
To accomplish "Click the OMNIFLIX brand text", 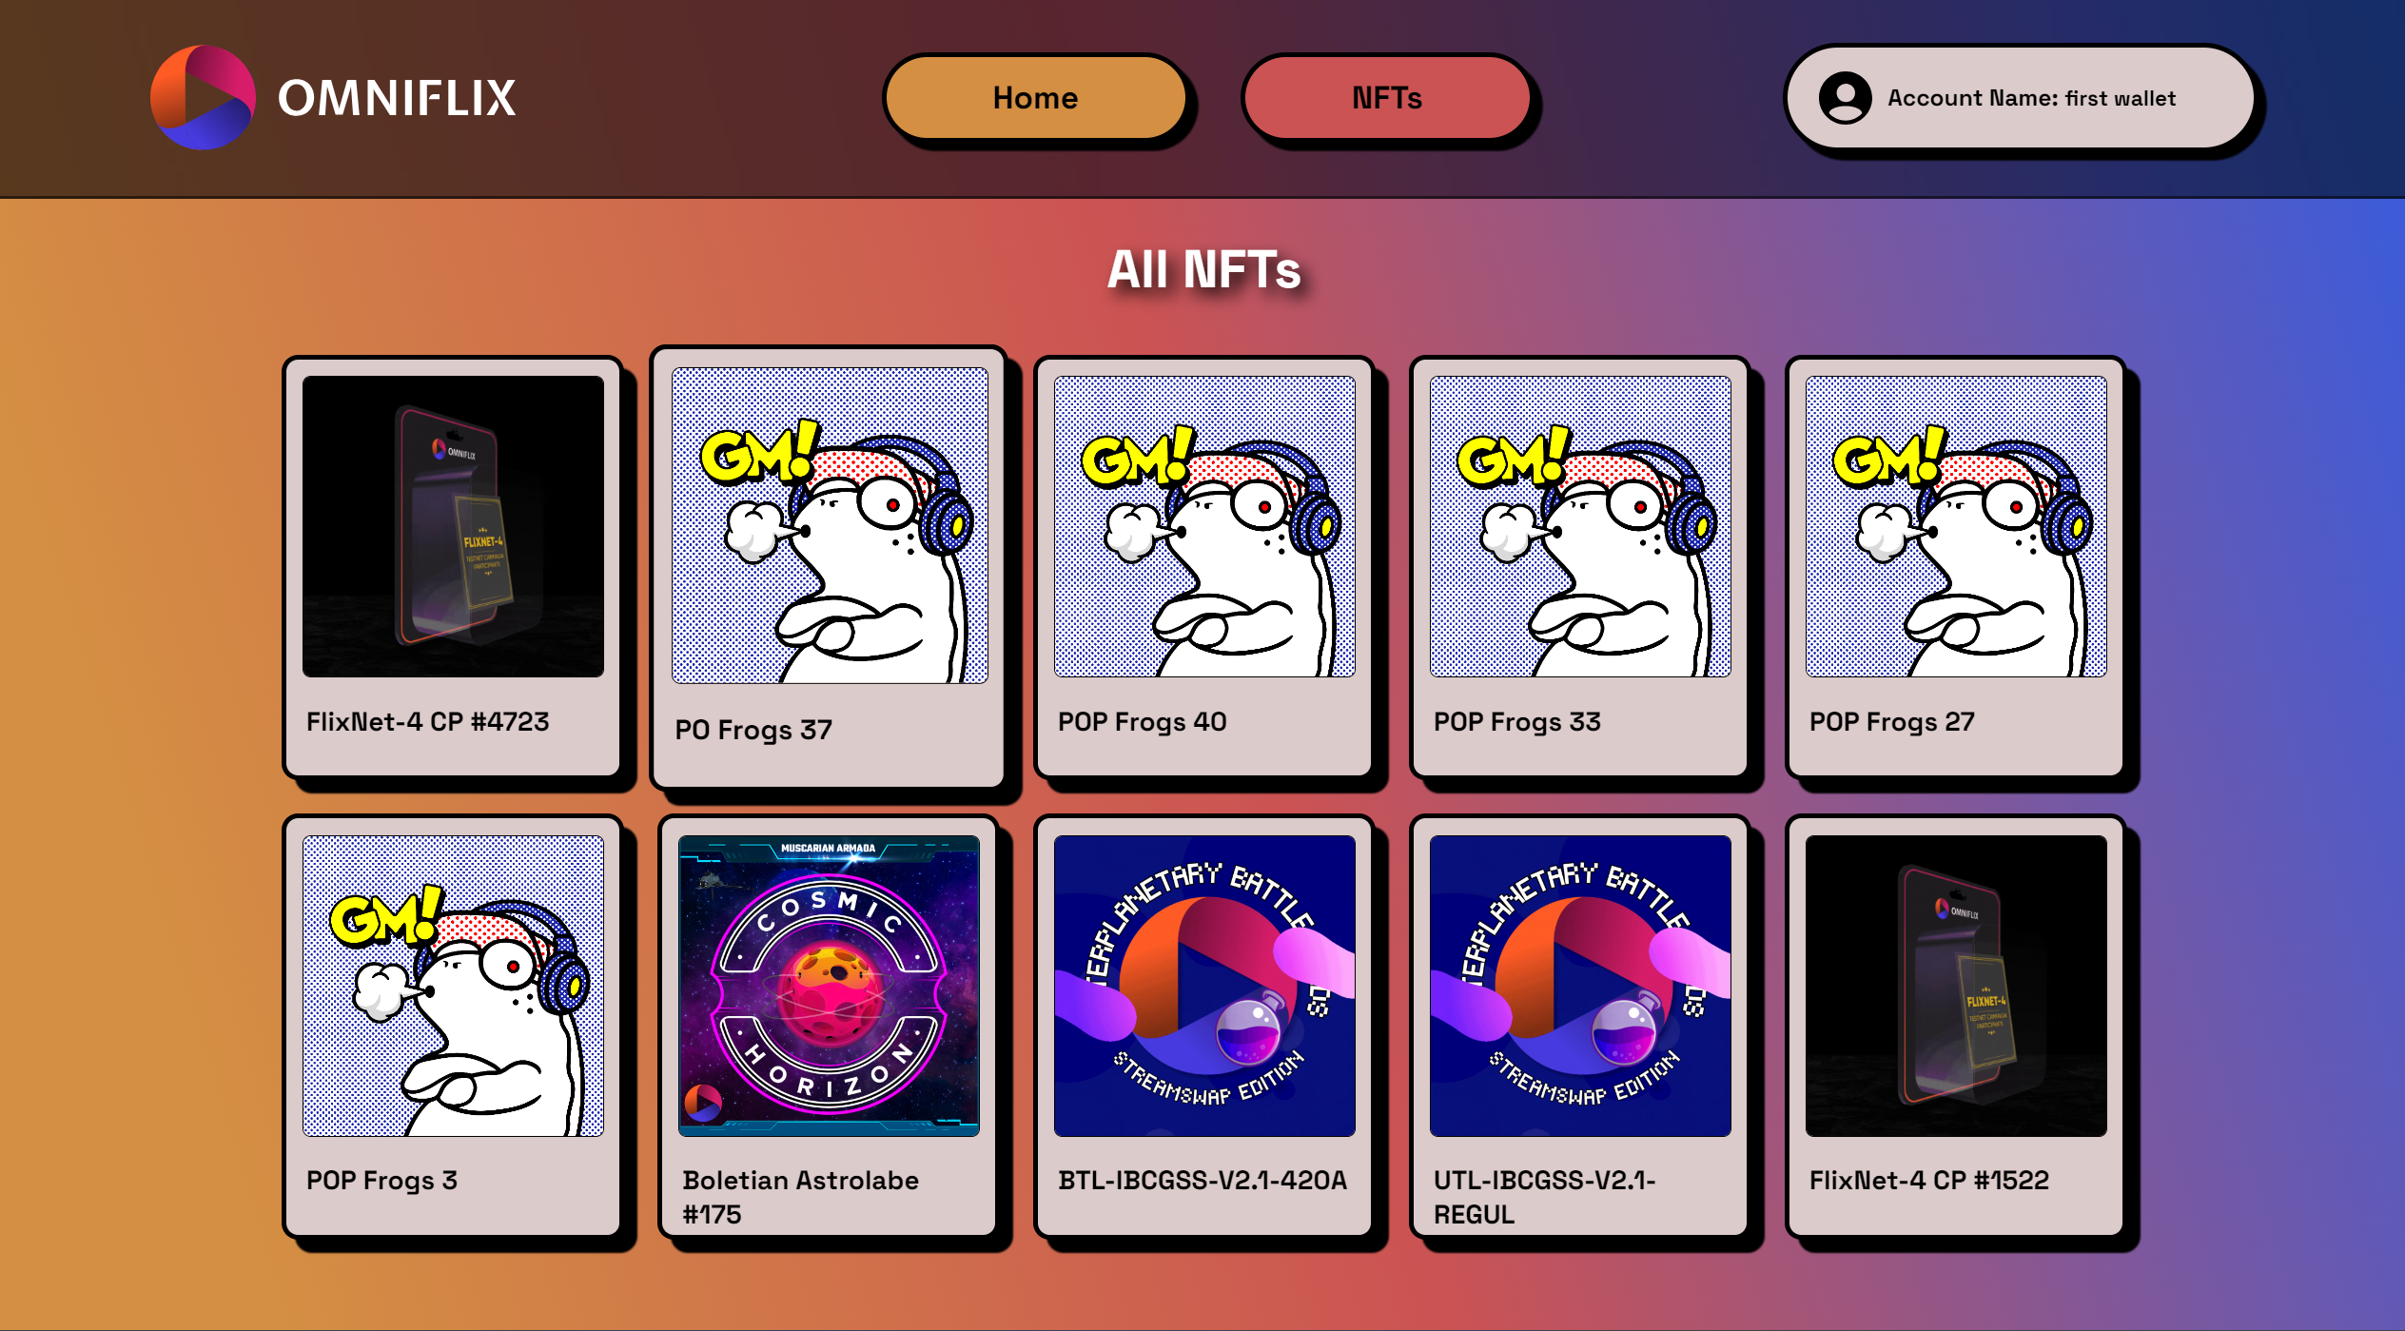I will [397, 98].
